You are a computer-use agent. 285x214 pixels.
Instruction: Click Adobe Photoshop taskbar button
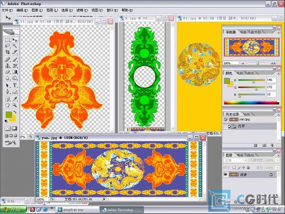click(121, 210)
